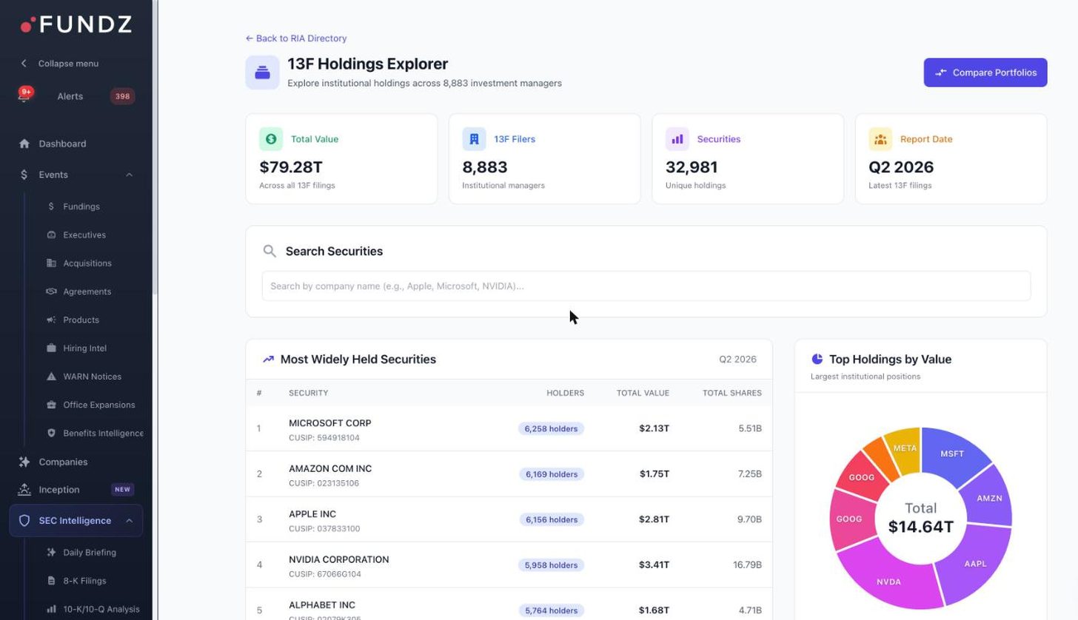The image size is (1078, 620).
Task: Click the Compare Portfolios button
Action: point(985,73)
